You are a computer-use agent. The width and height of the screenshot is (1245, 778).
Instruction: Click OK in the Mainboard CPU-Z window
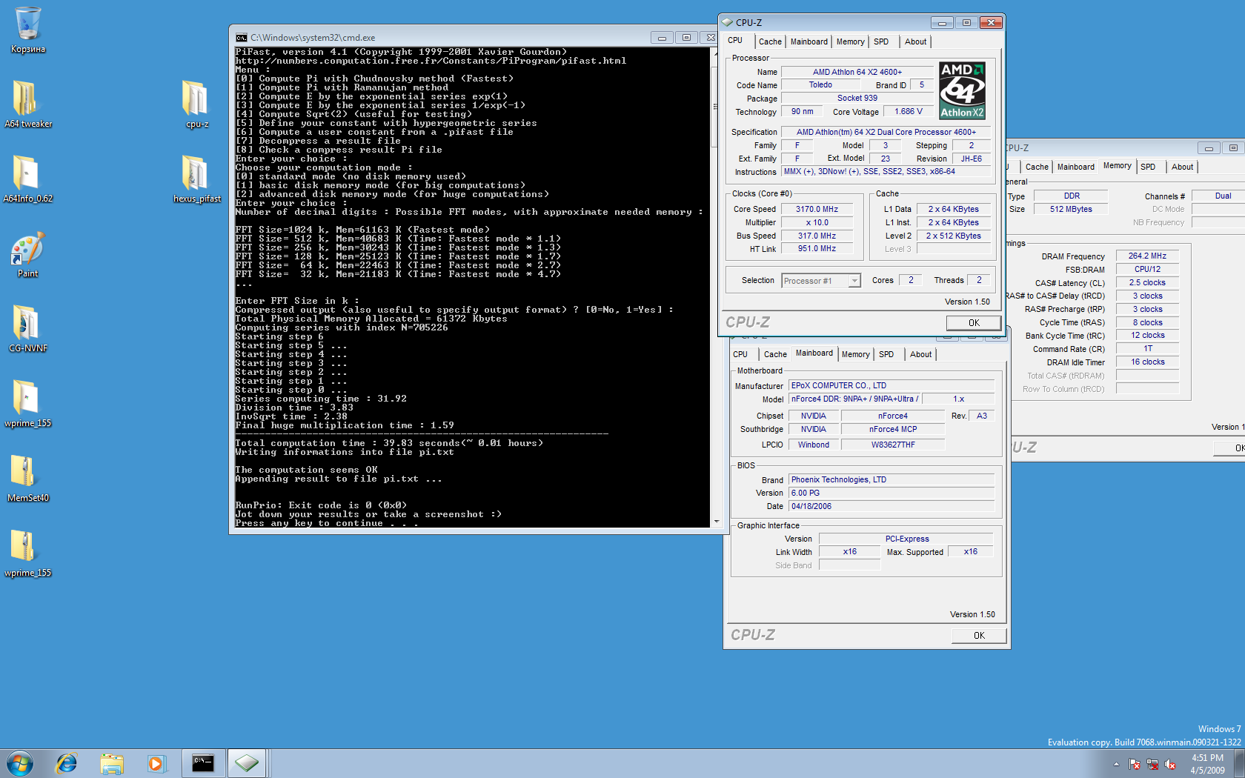979,636
